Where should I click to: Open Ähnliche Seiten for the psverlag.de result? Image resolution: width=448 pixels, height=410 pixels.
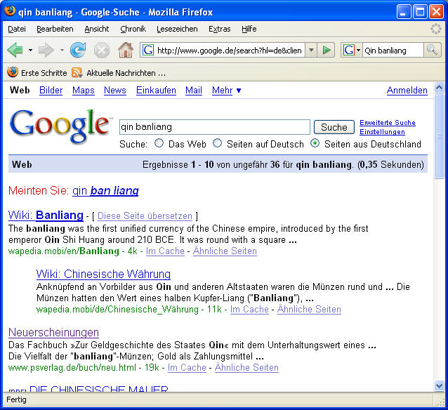click(246, 367)
